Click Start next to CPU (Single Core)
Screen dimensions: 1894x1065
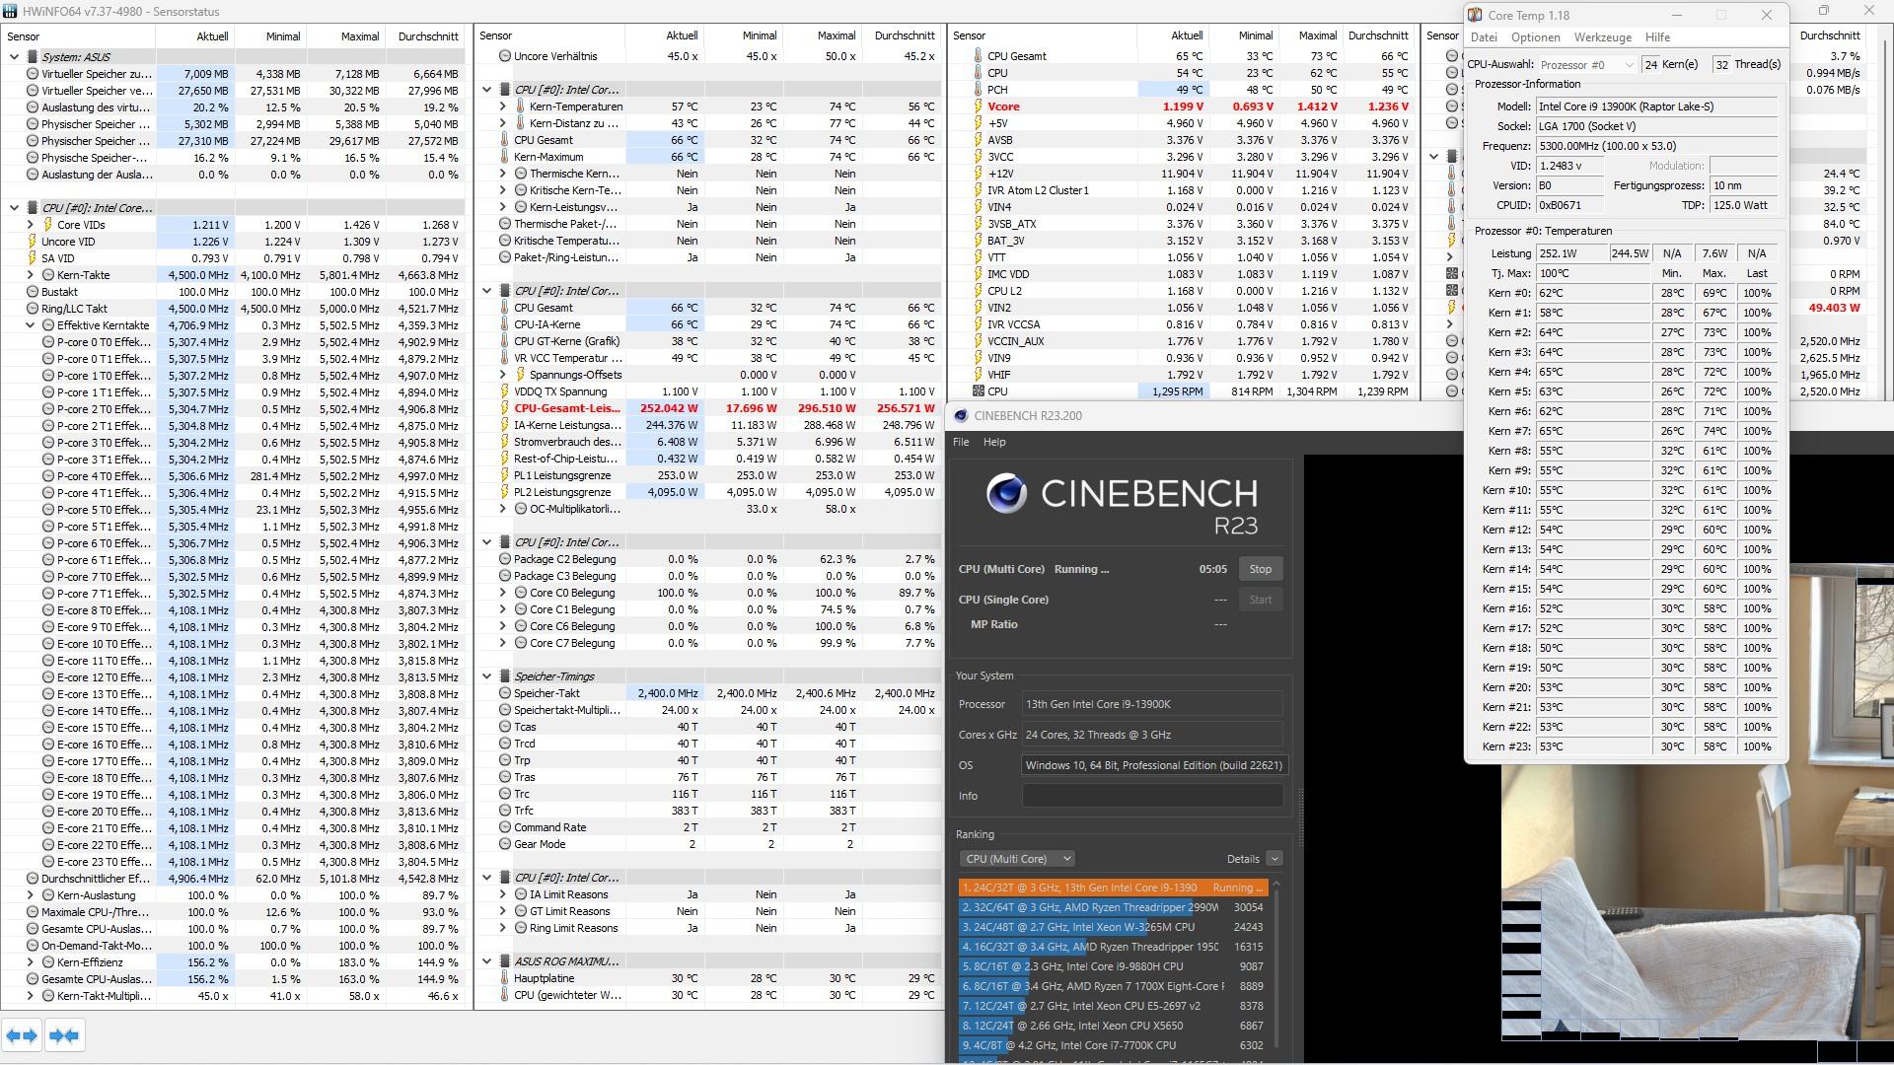point(1261,600)
